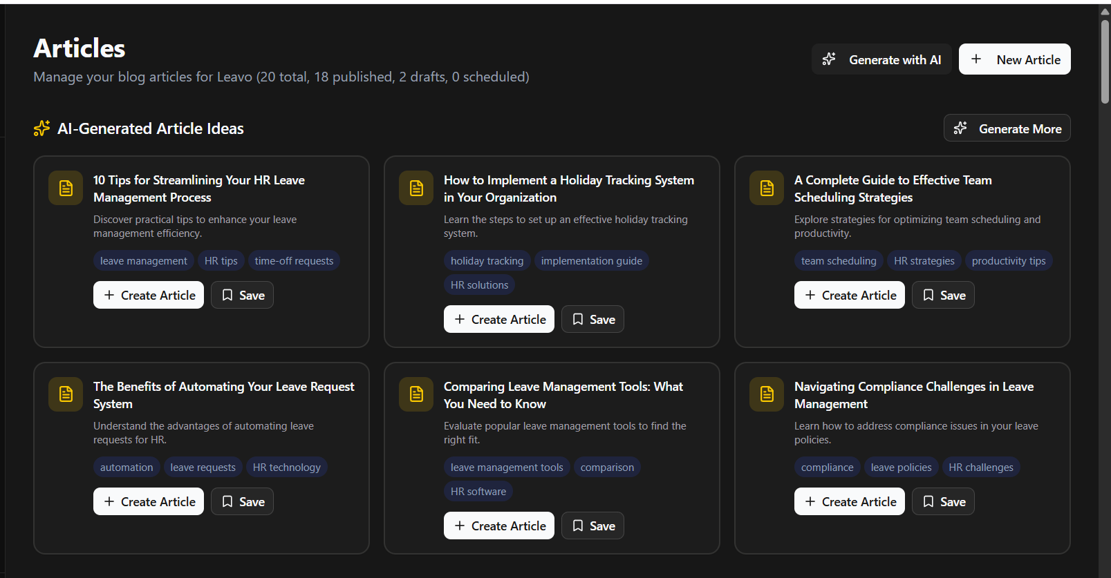
Task: Select the 'leave requests' tag
Action: (x=203, y=467)
